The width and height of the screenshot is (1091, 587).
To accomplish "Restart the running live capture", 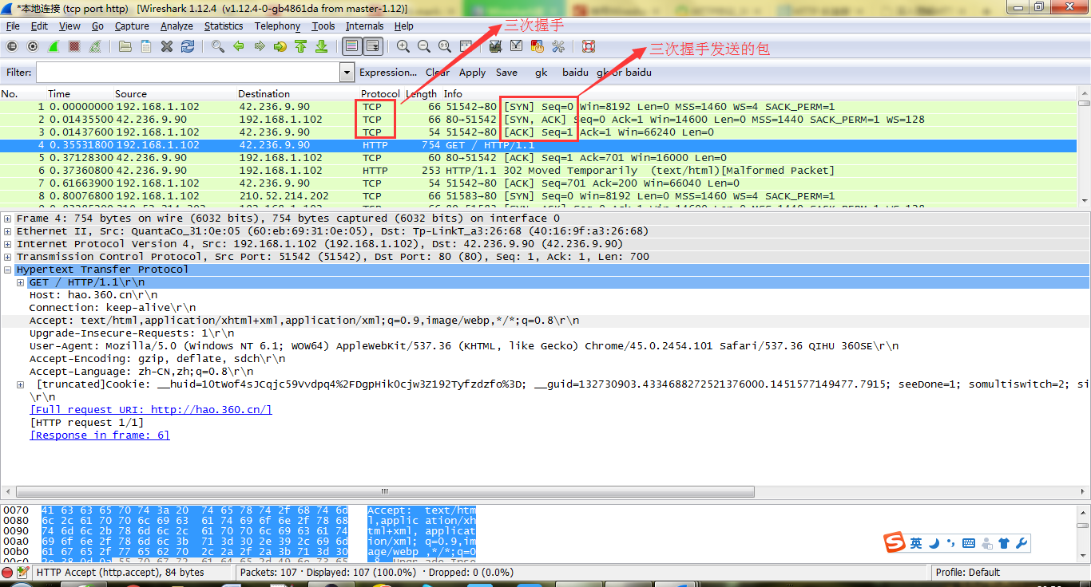I will [x=95, y=46].
